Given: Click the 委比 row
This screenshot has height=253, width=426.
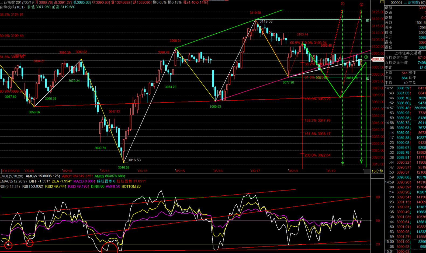Looking at the screenshot, I should pos(405,68).
